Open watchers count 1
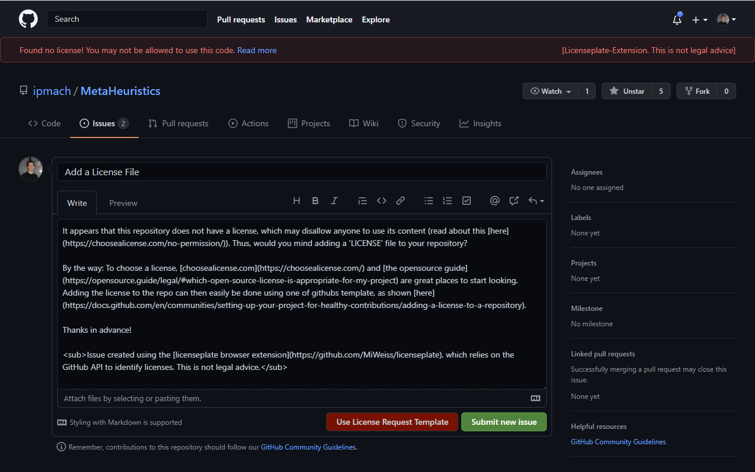The height and width of the screenshot is (472, 755). click(x=586, y=91)
